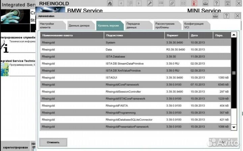Click the Дата column header
The width and height of the screenshot is (243, 151).
point(201,35)
